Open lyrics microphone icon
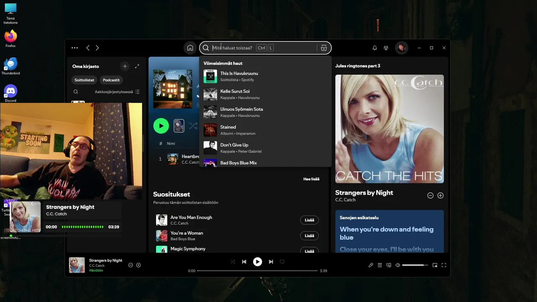Viewport: 537px width, 302px height. pos(371,265)
